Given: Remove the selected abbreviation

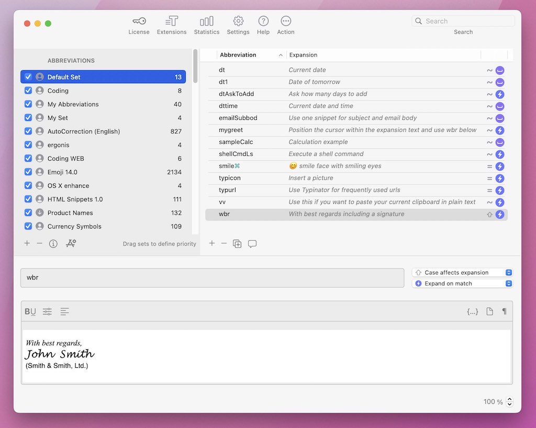Looking at the screenshot, I should click(225, 243).
